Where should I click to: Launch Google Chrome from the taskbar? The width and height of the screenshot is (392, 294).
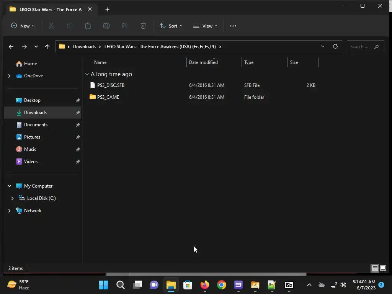(x=222, y=285)
